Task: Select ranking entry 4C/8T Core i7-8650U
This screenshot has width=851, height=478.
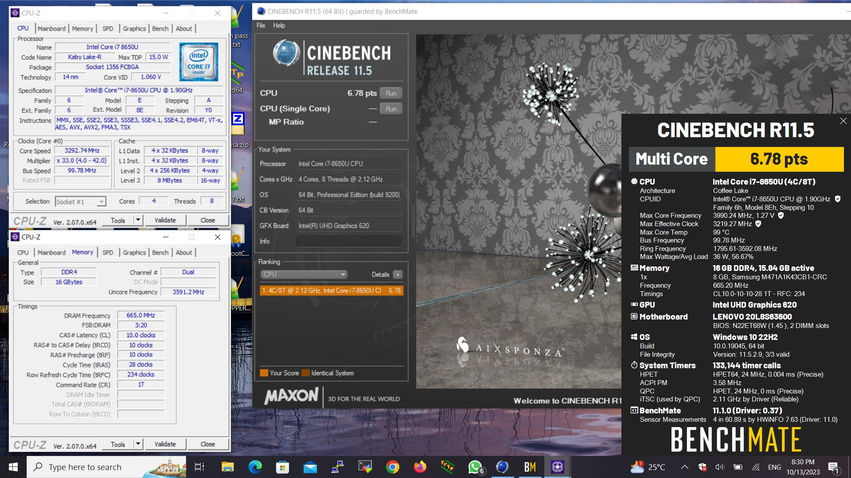Action: click(332, 290)
